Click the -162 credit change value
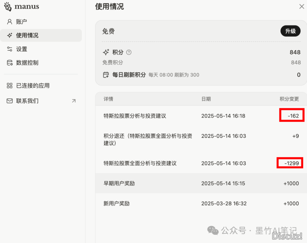This screenshot has height=243, width=307. (293, 116)
